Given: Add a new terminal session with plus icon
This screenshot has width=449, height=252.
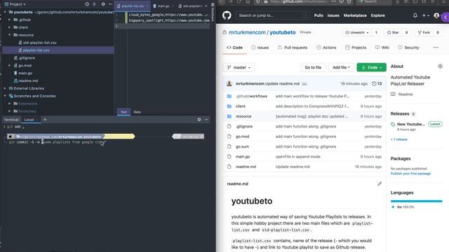Looking at the screenshot, I should click(x=45, y=120).
